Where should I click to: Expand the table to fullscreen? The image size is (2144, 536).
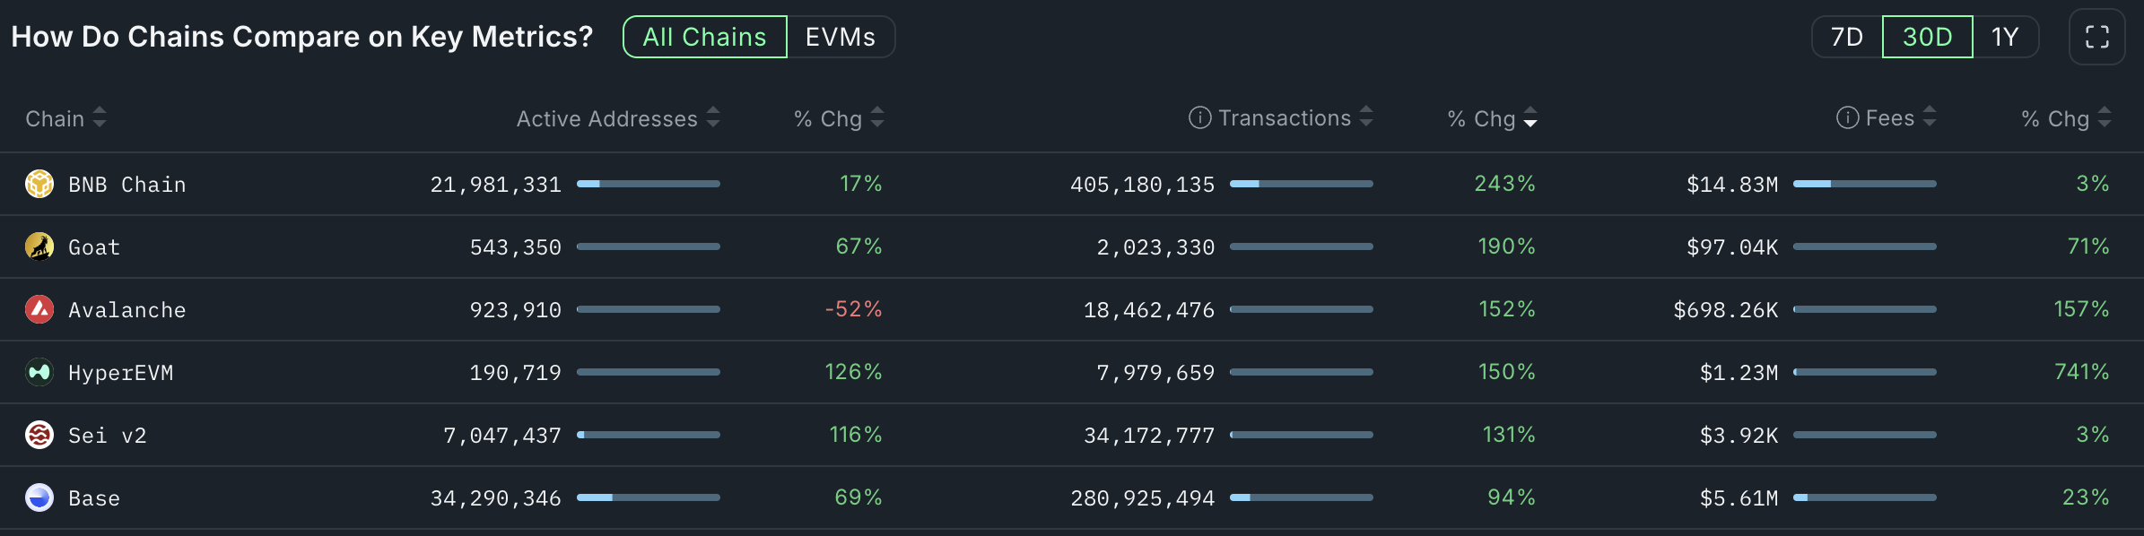tap(2096, 37)
